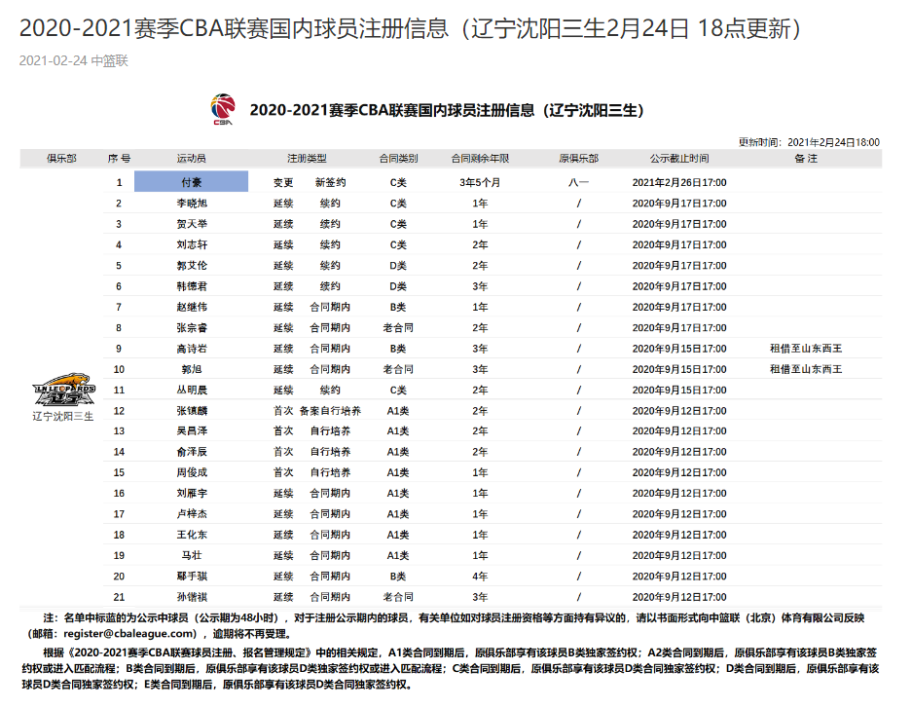The width and height of the screenshot is (912, 708).
Task: Click player name 郭旭
Action: (192, 369)
